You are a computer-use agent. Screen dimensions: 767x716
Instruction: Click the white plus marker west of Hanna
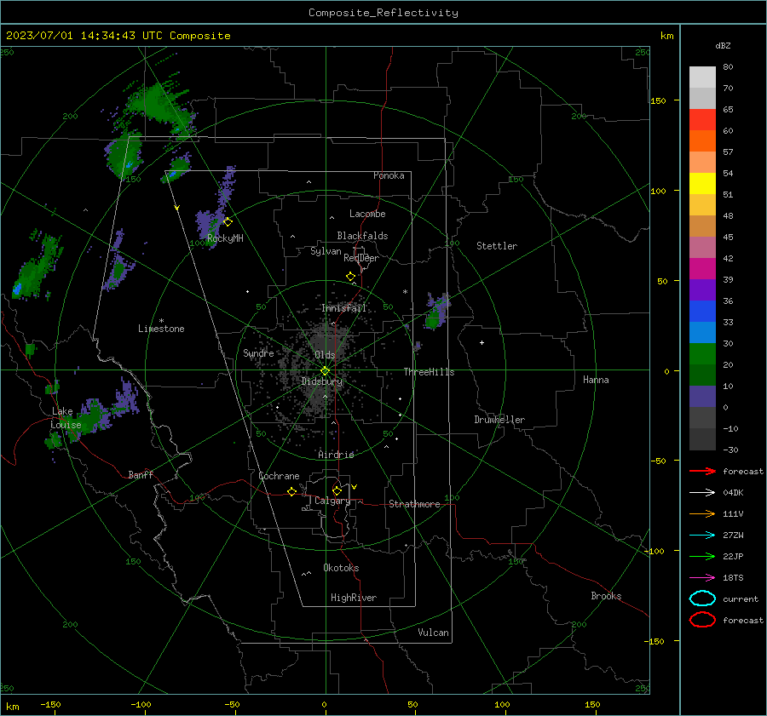click(x=482, y=342)
